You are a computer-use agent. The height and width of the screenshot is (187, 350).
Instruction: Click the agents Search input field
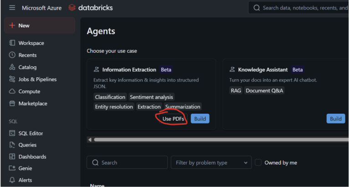pyautogui.click(x=127, y=162)
